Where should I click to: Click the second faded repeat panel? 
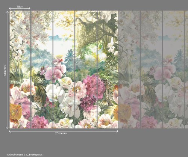[x=152, y=69]
